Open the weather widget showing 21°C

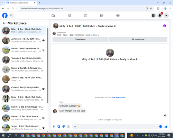coord(134,135)
